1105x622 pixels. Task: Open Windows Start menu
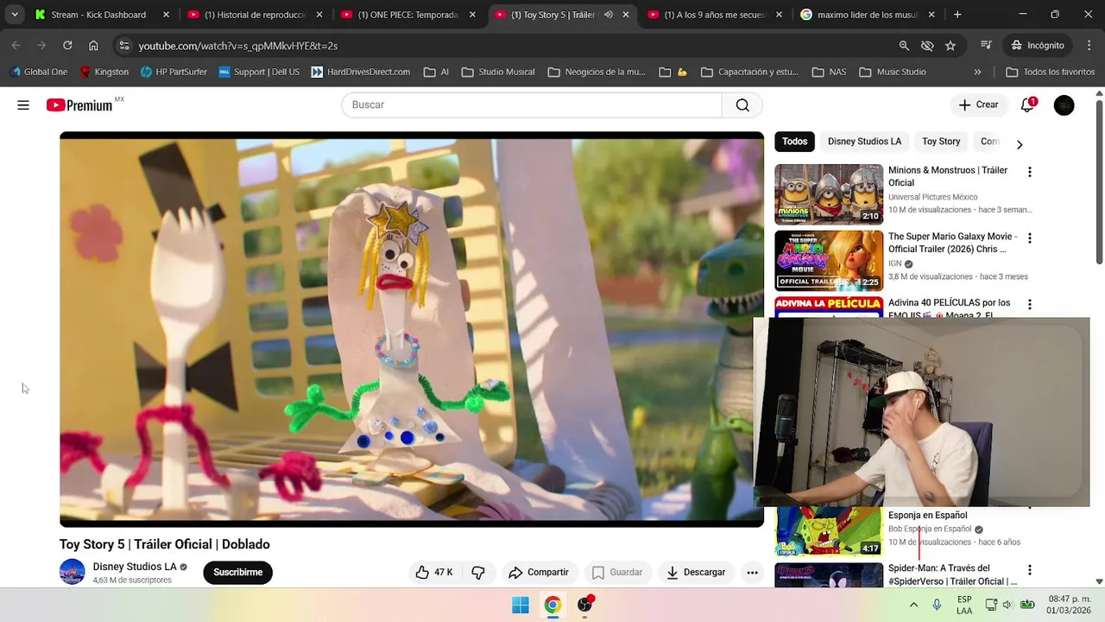(x=521, y=605)
